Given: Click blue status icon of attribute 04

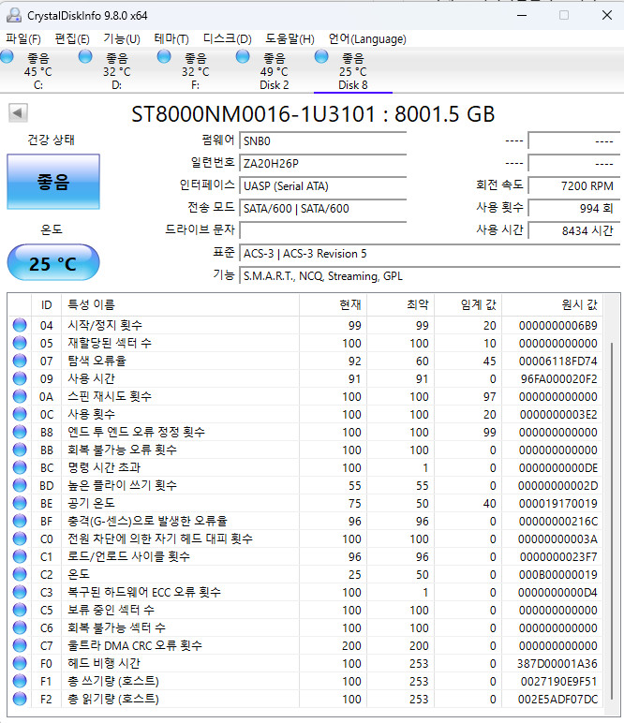Looking at the screenshot, I should 20,325.
